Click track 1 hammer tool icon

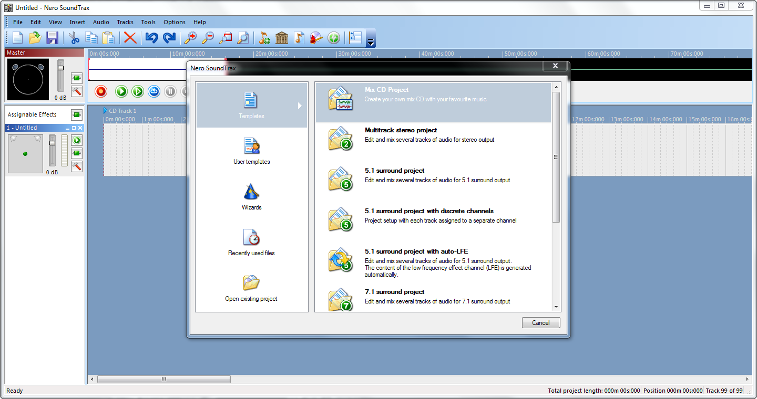(x=77, y=166)
